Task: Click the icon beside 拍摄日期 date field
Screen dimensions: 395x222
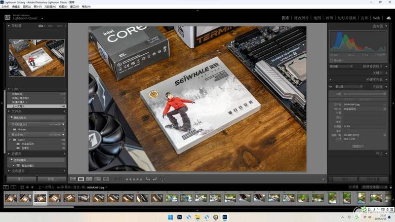Action: [385, 135]
